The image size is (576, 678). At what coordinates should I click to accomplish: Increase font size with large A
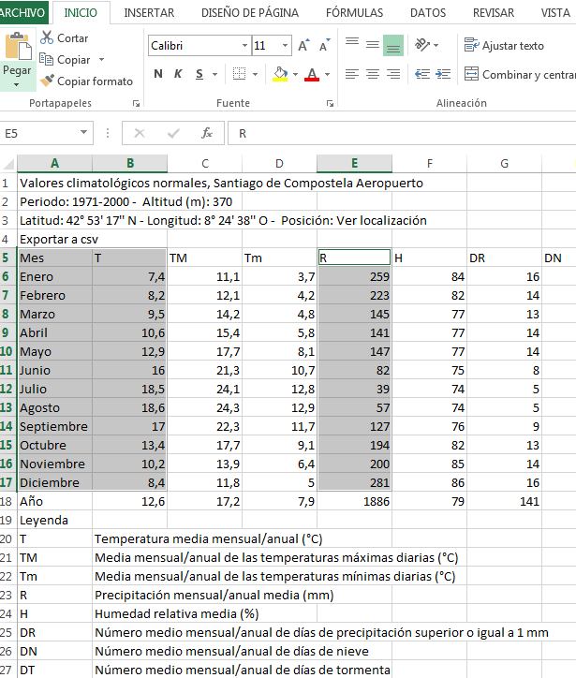[x=303, y=45]
